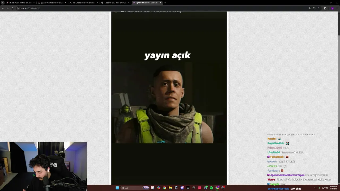The height and width of the screenshot is (191, 340).
Task: Close the LightShot tab
Action: [x=160, y=3]
